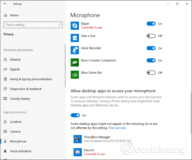Click the Discord app icon
Viewport: 192px width, 160px height.
[x=78, y=152]
